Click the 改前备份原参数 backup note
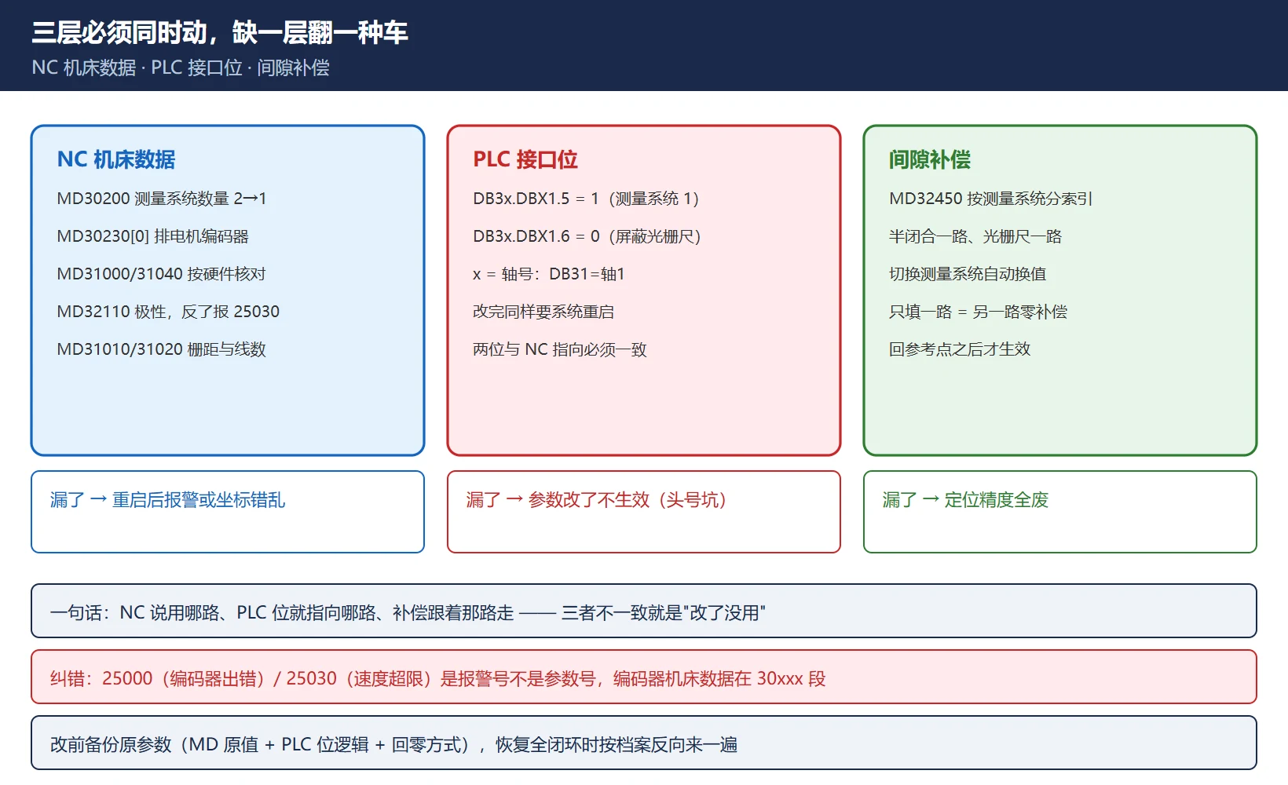 click(644, 743)
